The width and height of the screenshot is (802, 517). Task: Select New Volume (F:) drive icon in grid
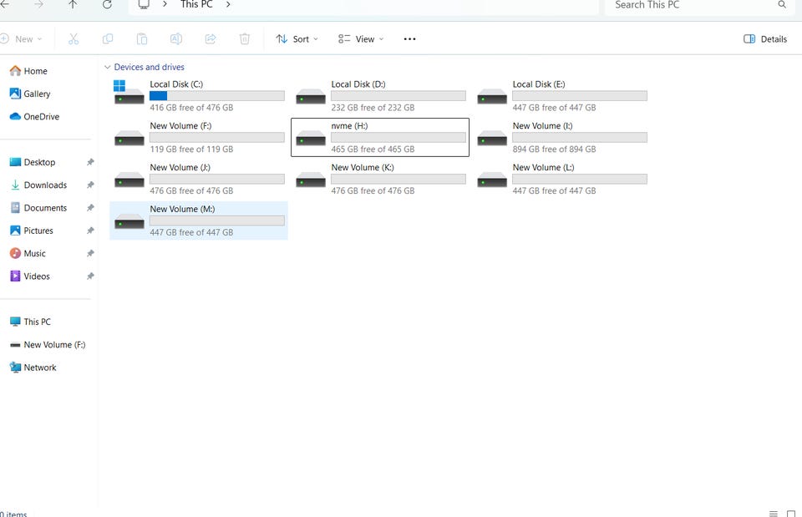[x=129, y=138]
